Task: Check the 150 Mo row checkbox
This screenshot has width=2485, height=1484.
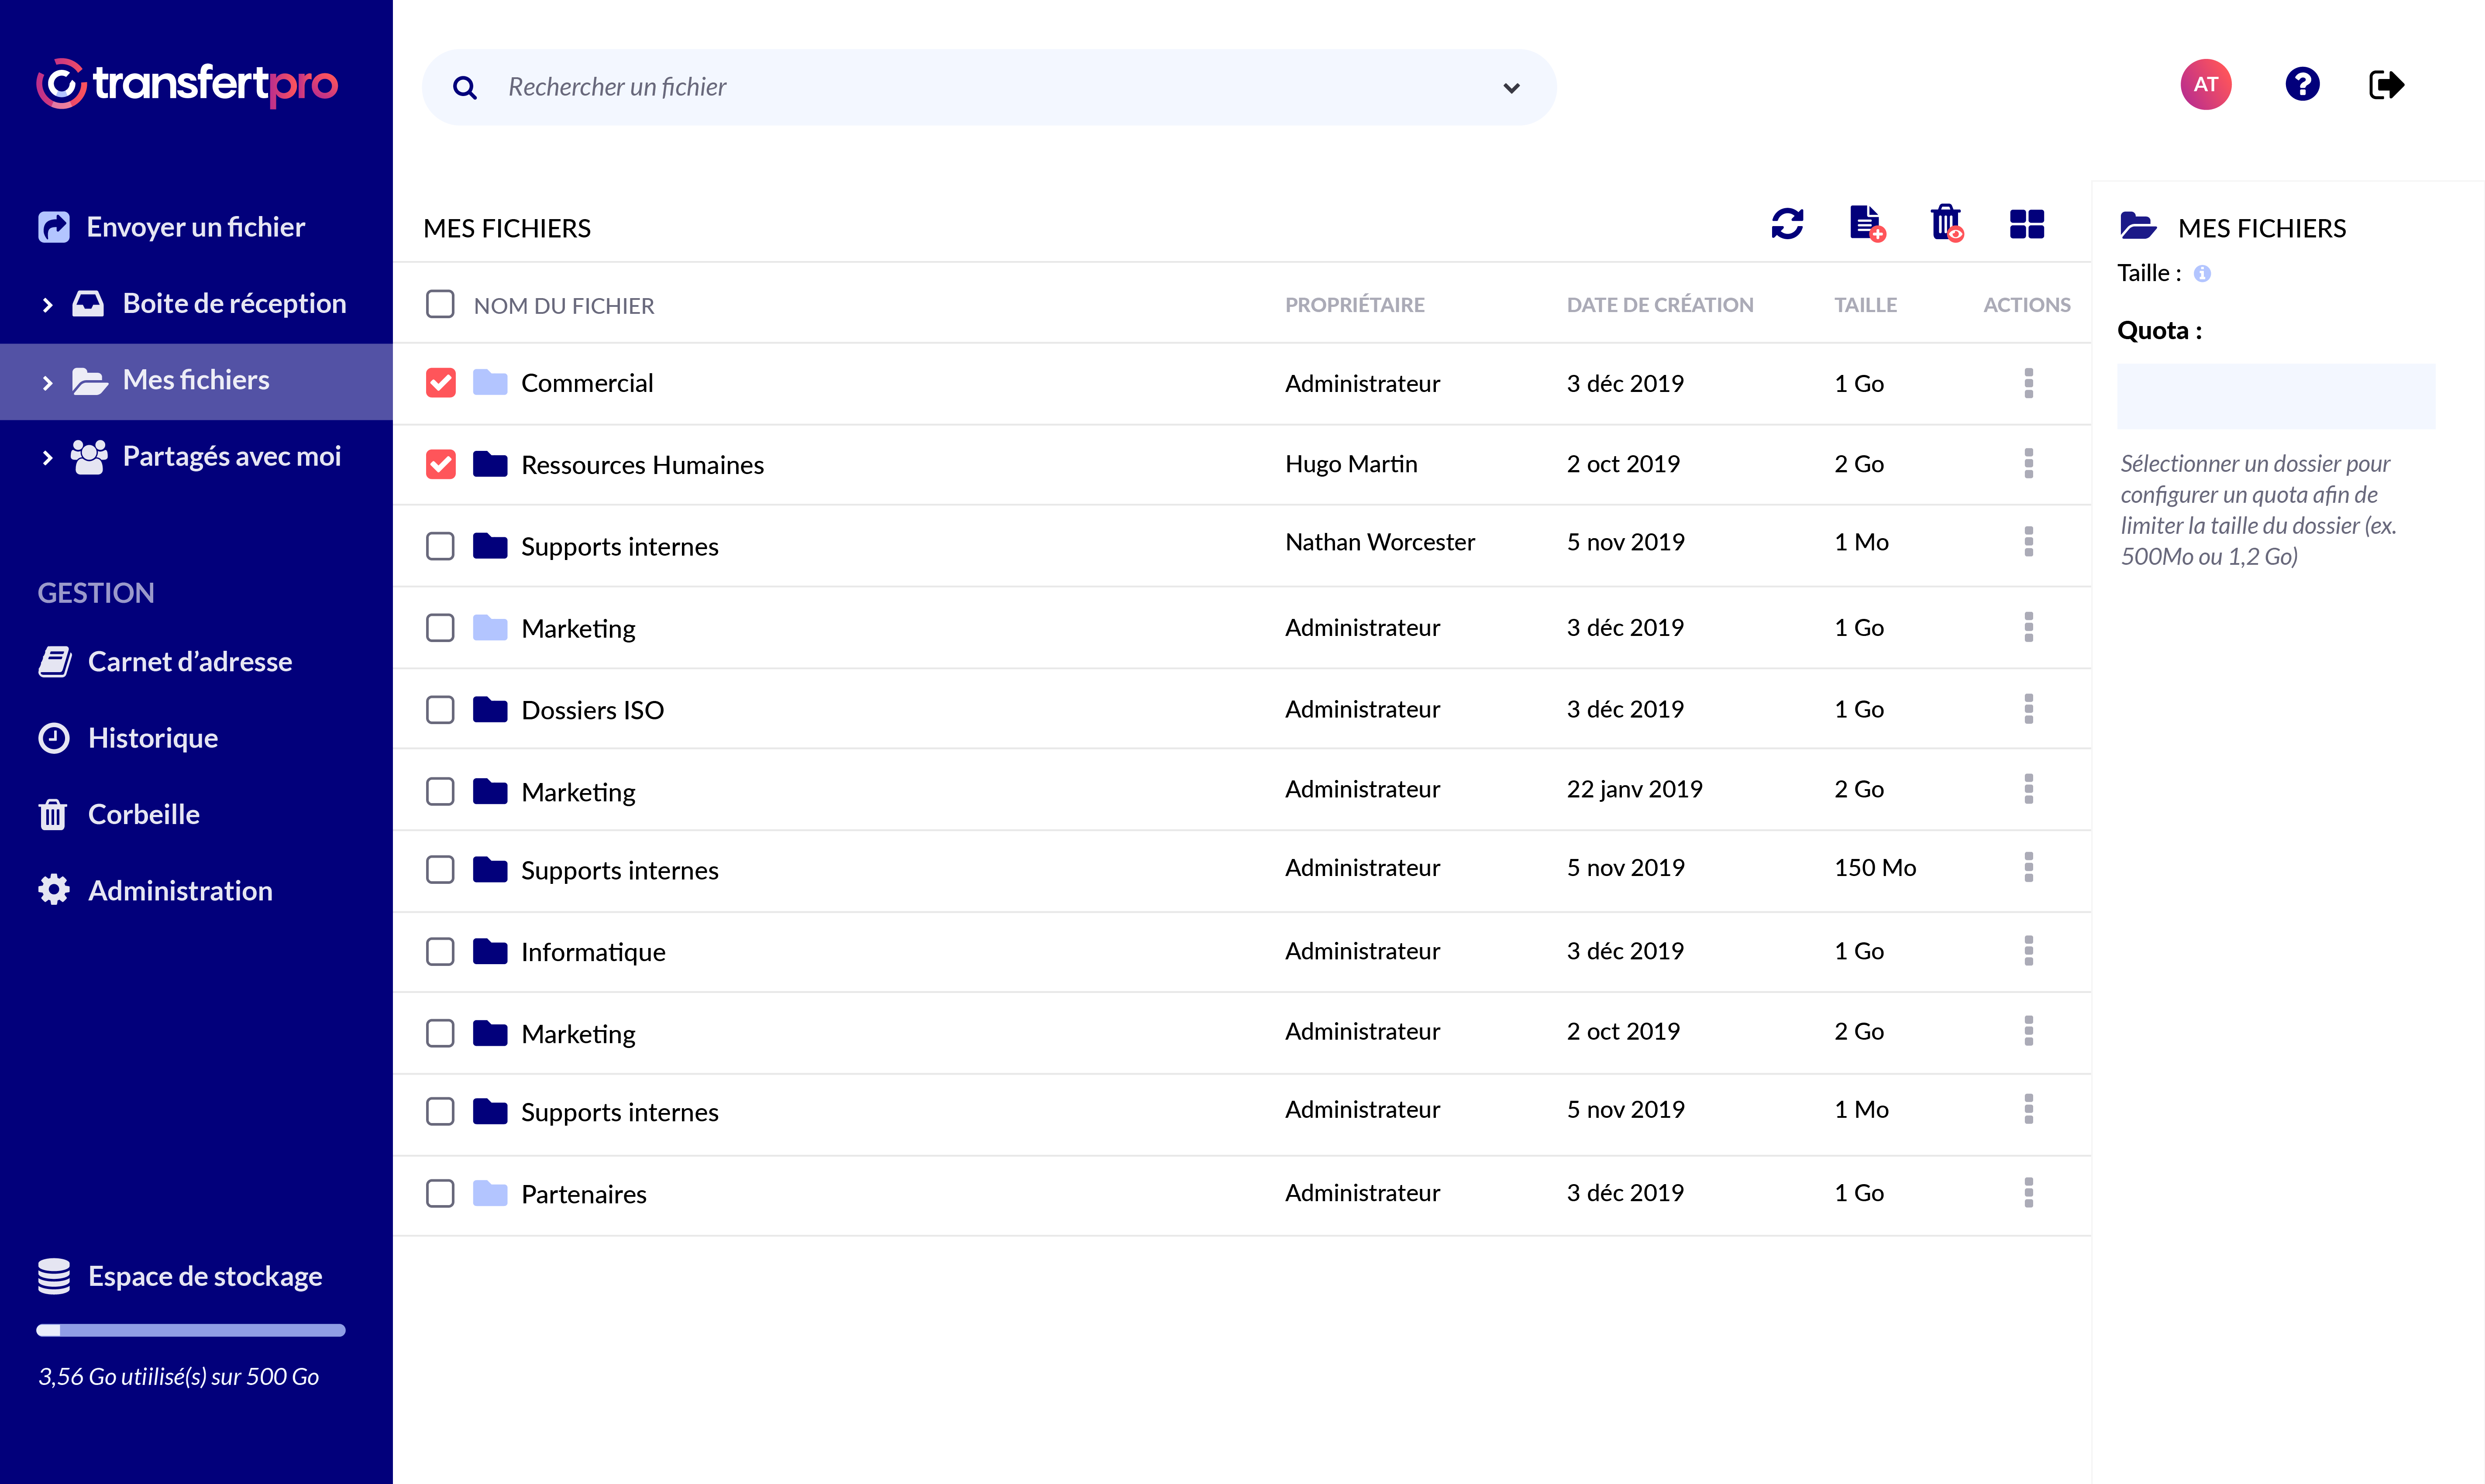Action: point(440,869)
